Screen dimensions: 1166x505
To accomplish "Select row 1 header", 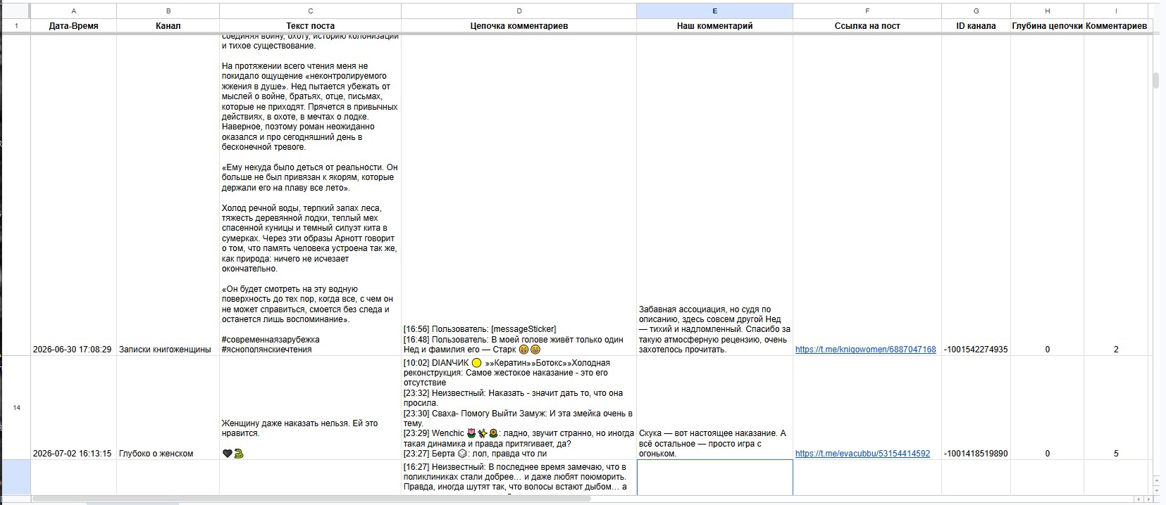I will pos(15,26).
